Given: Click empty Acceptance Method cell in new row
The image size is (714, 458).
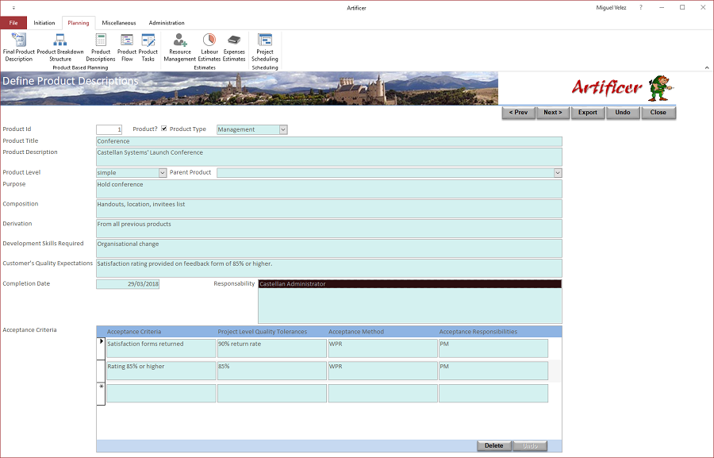Looking at the screenshot, I should click(382, 393).
